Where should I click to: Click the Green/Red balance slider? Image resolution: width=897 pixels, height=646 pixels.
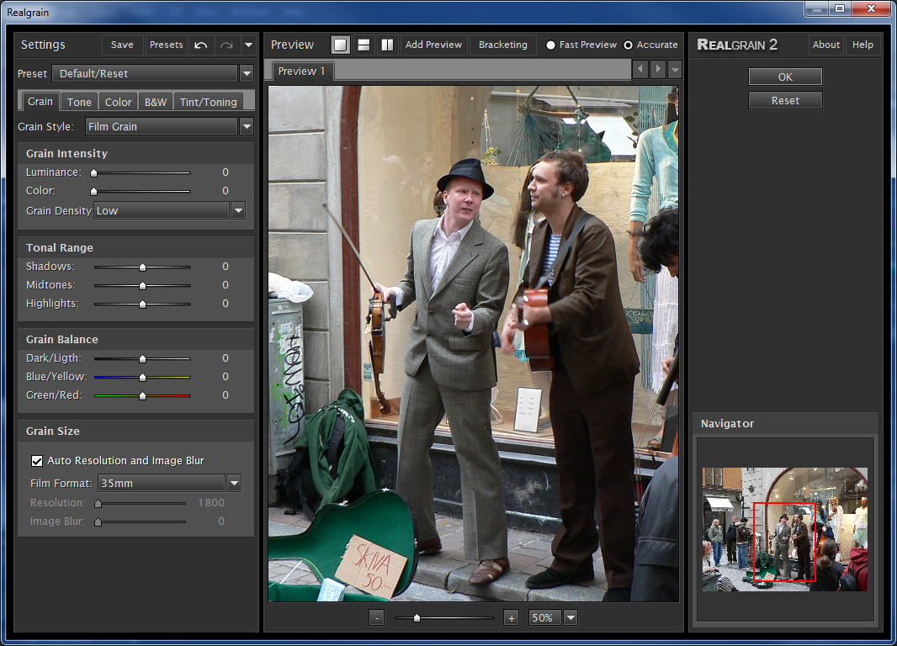pos(142,395)
